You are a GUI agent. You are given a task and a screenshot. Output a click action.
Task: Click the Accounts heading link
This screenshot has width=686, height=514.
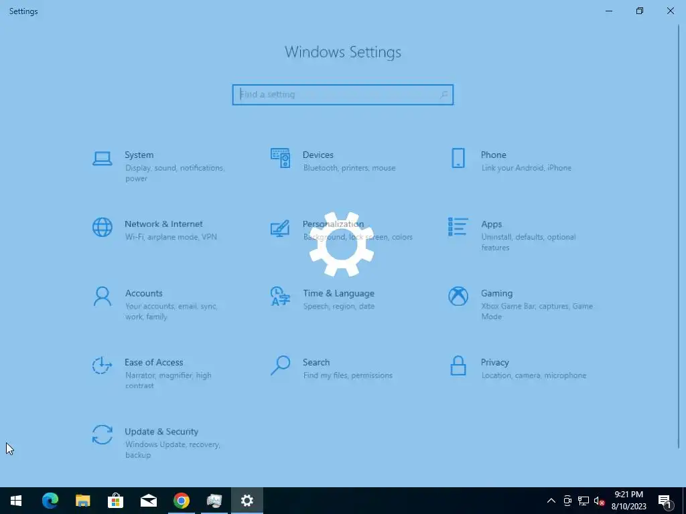(143, 293)
